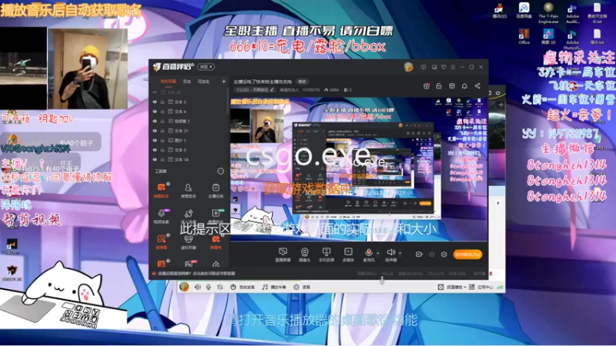
Task: Click the mode switch pill beside 直播伴侣 logo
Action: (206, 67)
